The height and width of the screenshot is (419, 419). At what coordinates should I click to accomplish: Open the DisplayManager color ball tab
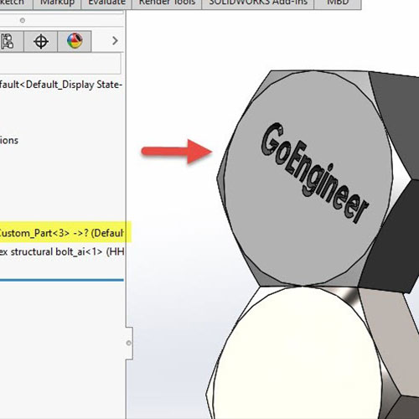pyautogui.click(x=75, y=41)
